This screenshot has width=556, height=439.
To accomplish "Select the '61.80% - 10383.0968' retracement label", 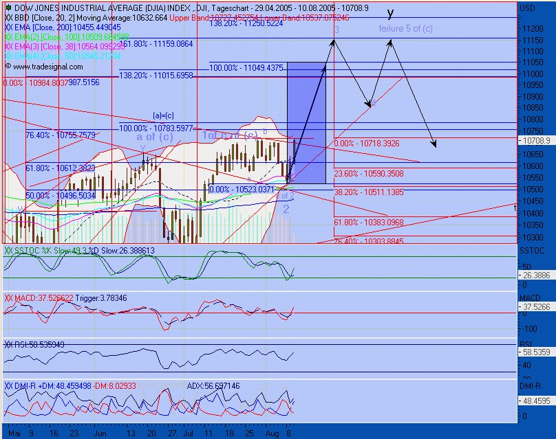I will (x=369, y=223).
